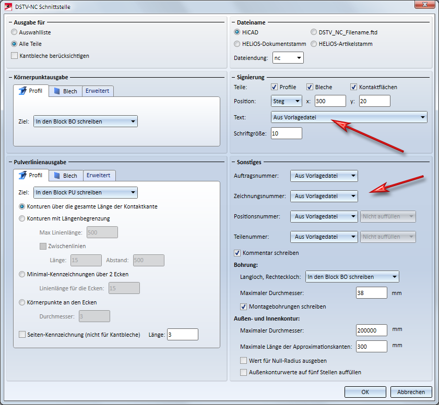Toggle Montagebohrungen schreiben checkbox

pyautogui.click(x=244, y=306)
